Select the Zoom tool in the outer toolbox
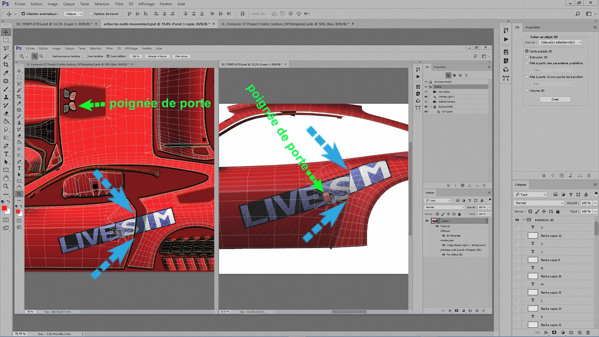This screenshot has height=337, width=599. (x=6, y=186)
